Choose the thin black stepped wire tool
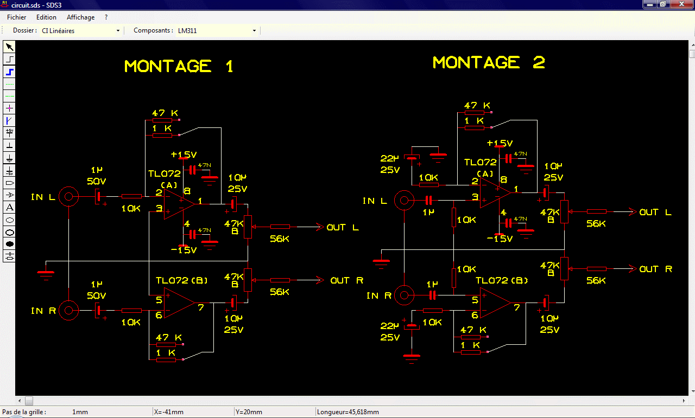The image size is (695, 418). point(9,59)
